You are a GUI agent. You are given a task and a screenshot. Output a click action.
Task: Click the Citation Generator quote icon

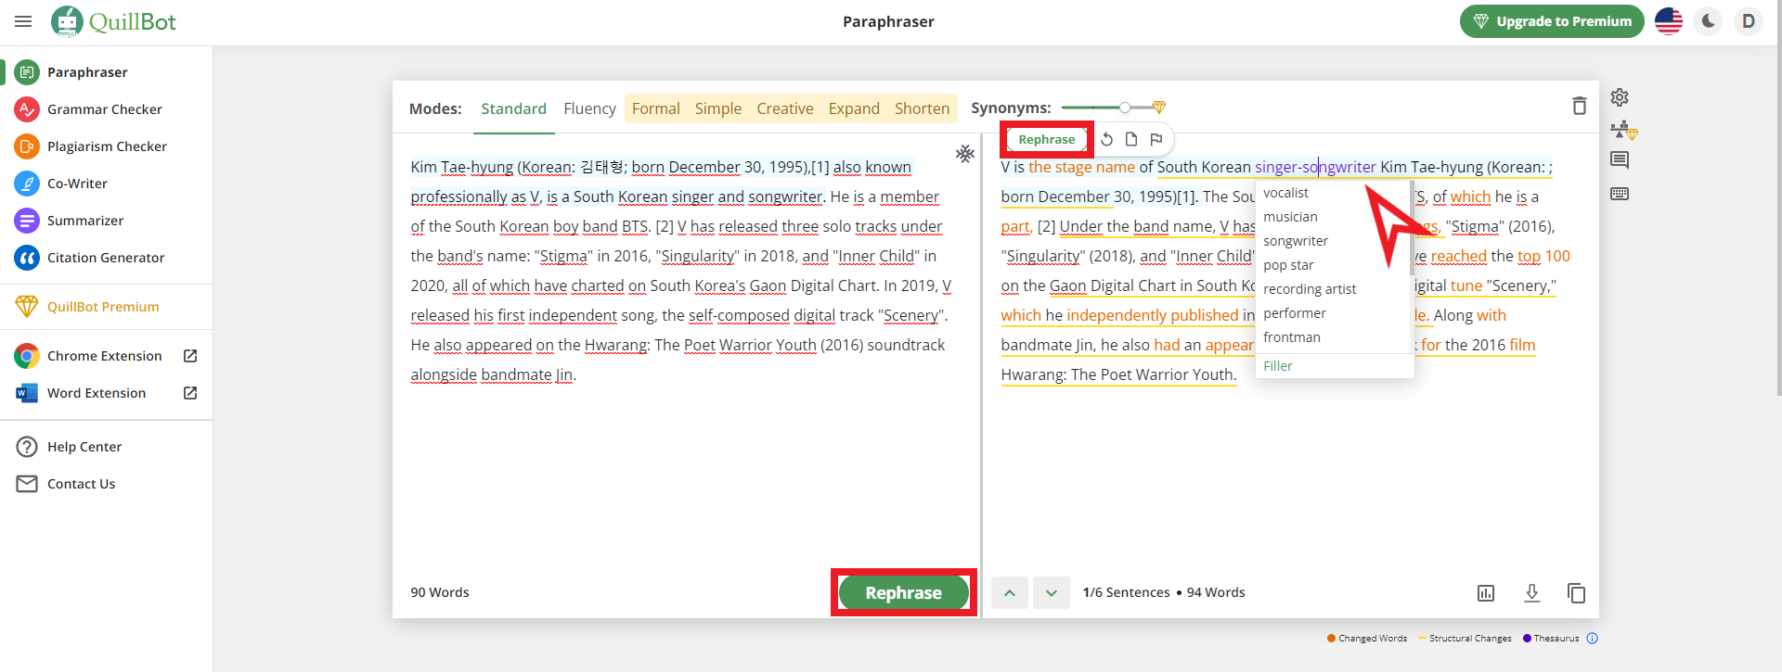pyautogui.click(x=27, y=258)
